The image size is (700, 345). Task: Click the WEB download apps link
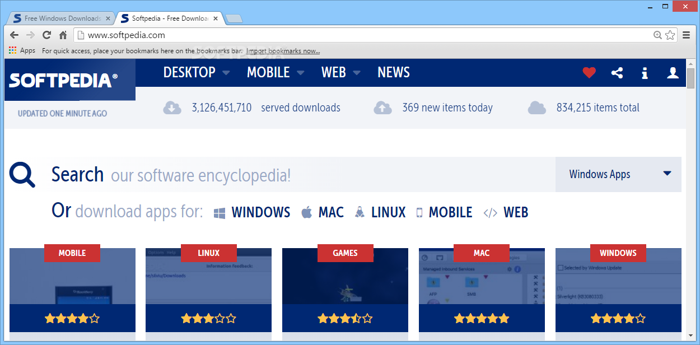[506, 212]
